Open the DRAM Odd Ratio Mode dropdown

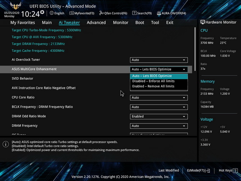pos(159,117)
